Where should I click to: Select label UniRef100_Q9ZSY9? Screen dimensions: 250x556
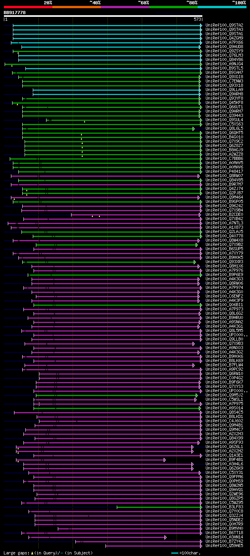pyautogui.click(x=224, y=51)
